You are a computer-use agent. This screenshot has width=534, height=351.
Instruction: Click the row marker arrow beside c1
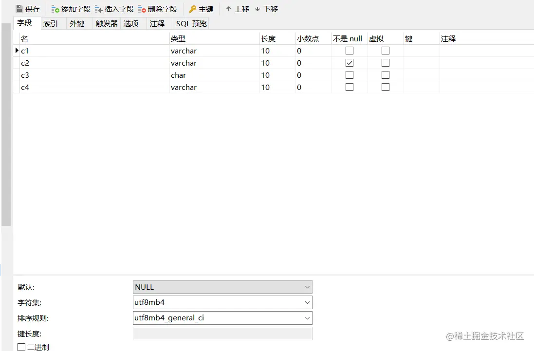tap(17, 51)
